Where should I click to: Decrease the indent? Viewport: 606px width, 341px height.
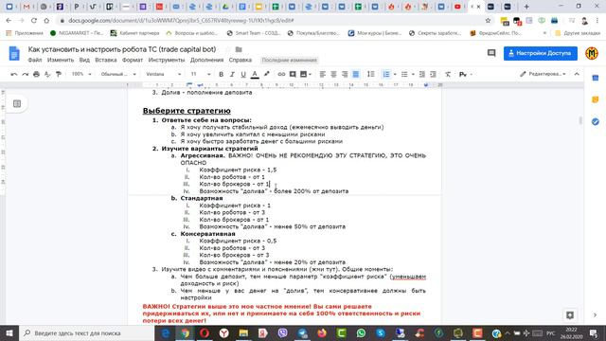(x=422, y=74)
